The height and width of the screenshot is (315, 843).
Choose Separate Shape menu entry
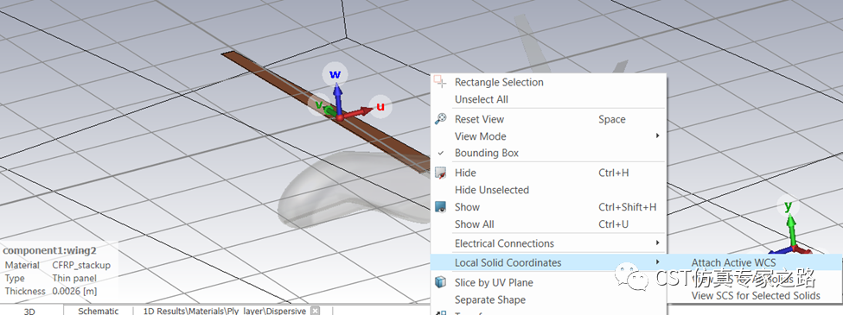tap(490, 299)
